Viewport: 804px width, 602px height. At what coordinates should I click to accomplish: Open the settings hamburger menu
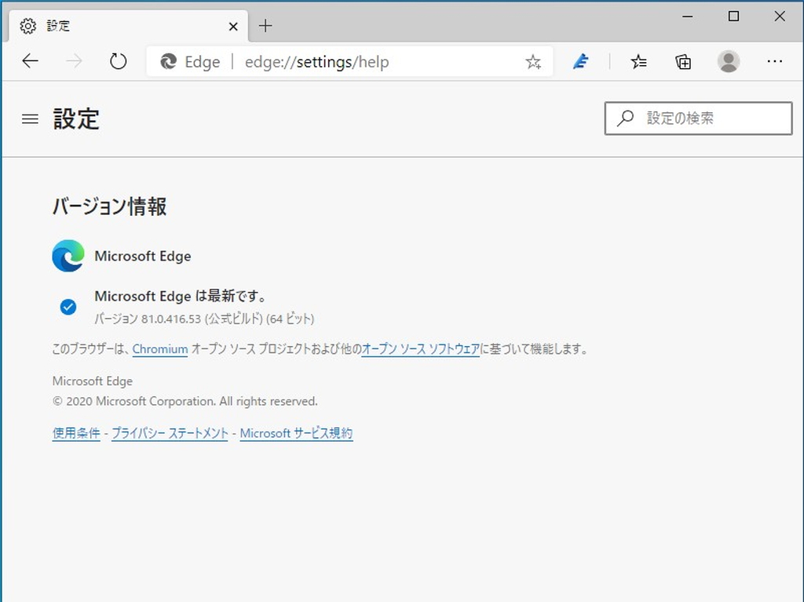(x=30, y=119)
